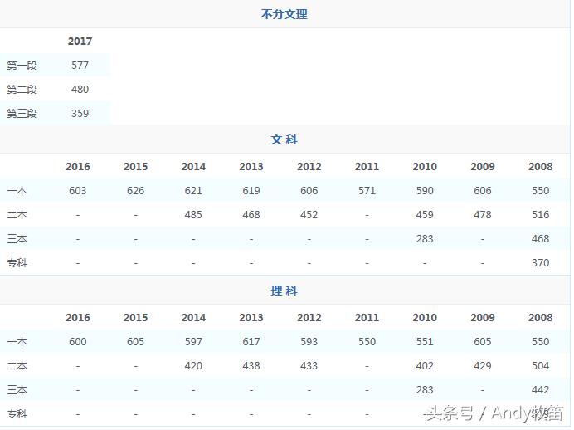
Task: Click 文科 二本 value 516
Action: coord(540,215)
